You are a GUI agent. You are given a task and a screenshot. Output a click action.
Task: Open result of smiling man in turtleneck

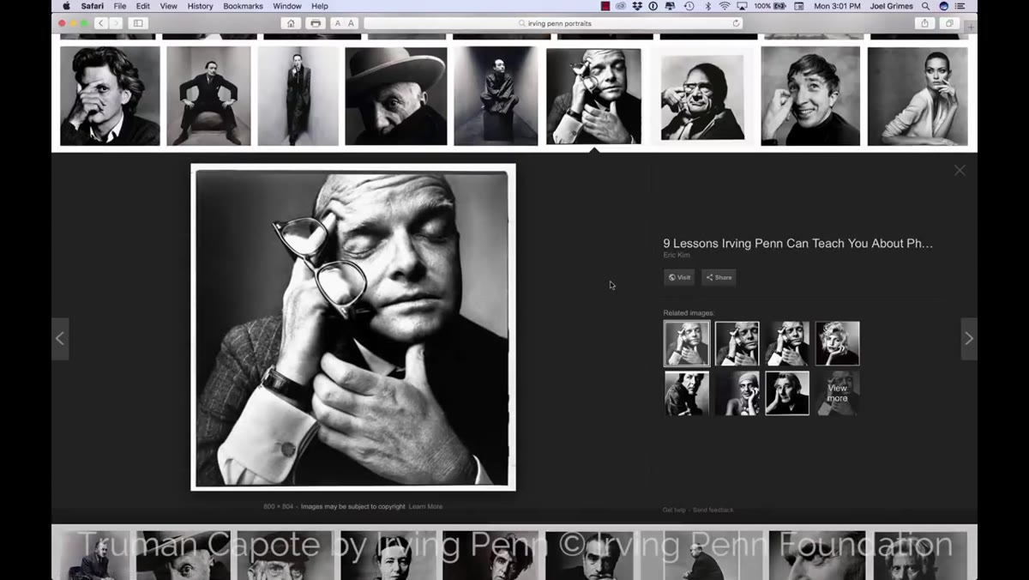tap(810, 95)
